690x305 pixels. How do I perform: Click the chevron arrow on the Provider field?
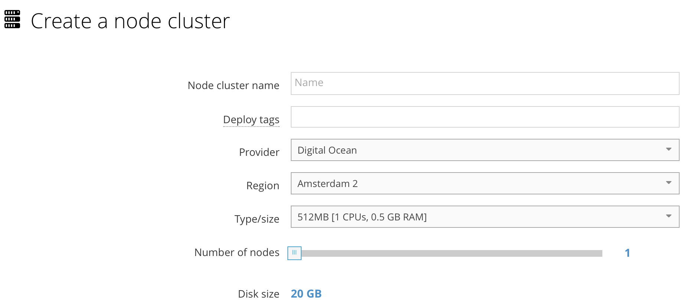pos(668,150)
